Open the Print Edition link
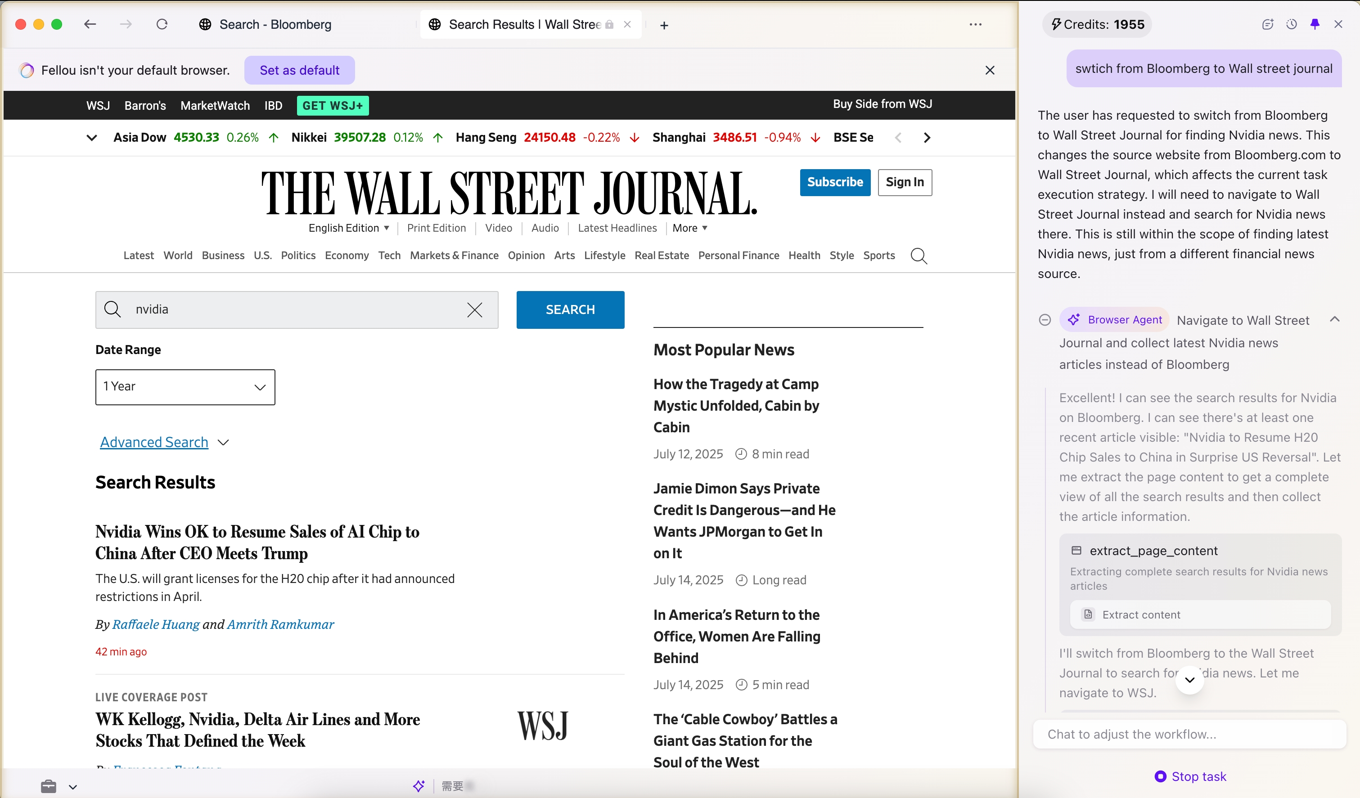Screen dimensions: 1360x798 tap(436, 228)
